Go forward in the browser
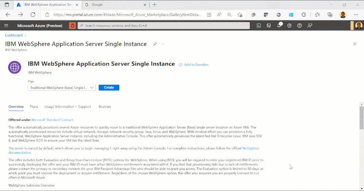The image size is (364, 191). click(20, 15)
